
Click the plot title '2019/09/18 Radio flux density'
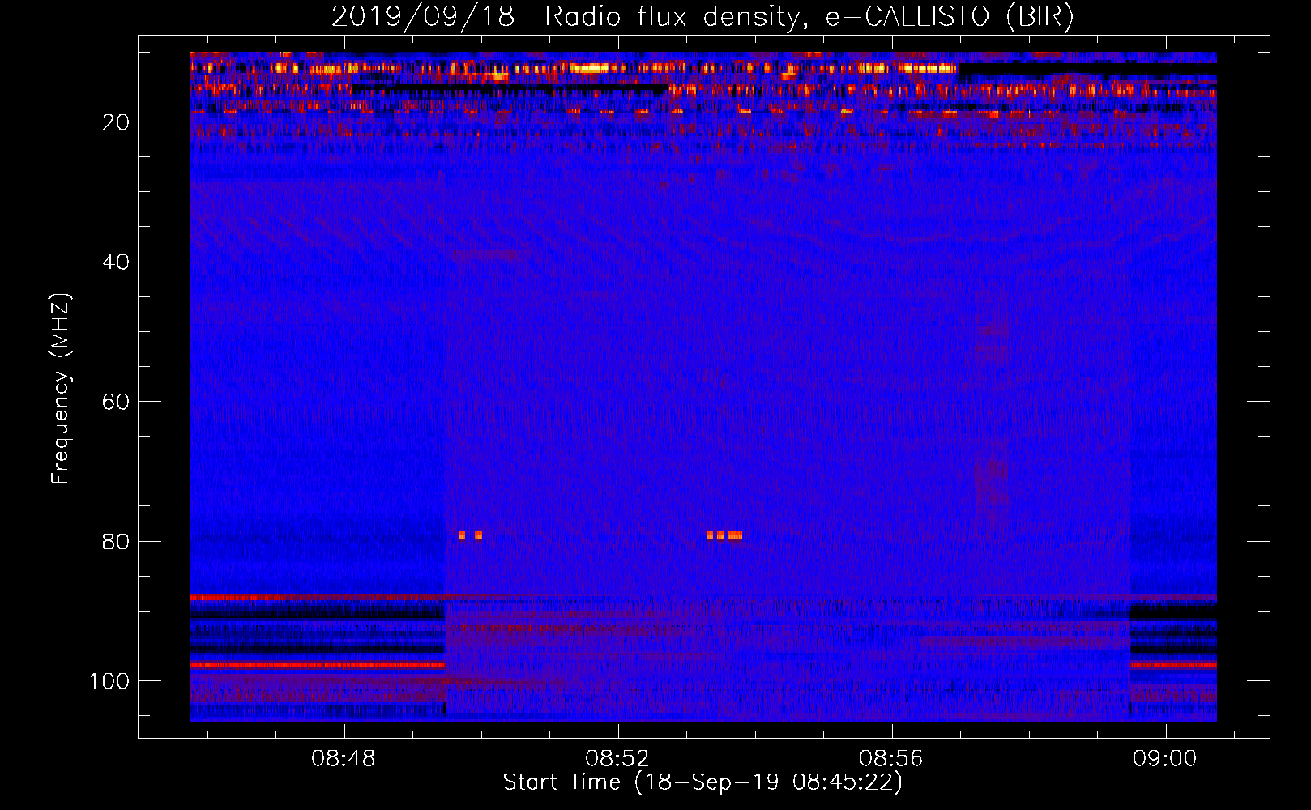[x=702, y=17]
